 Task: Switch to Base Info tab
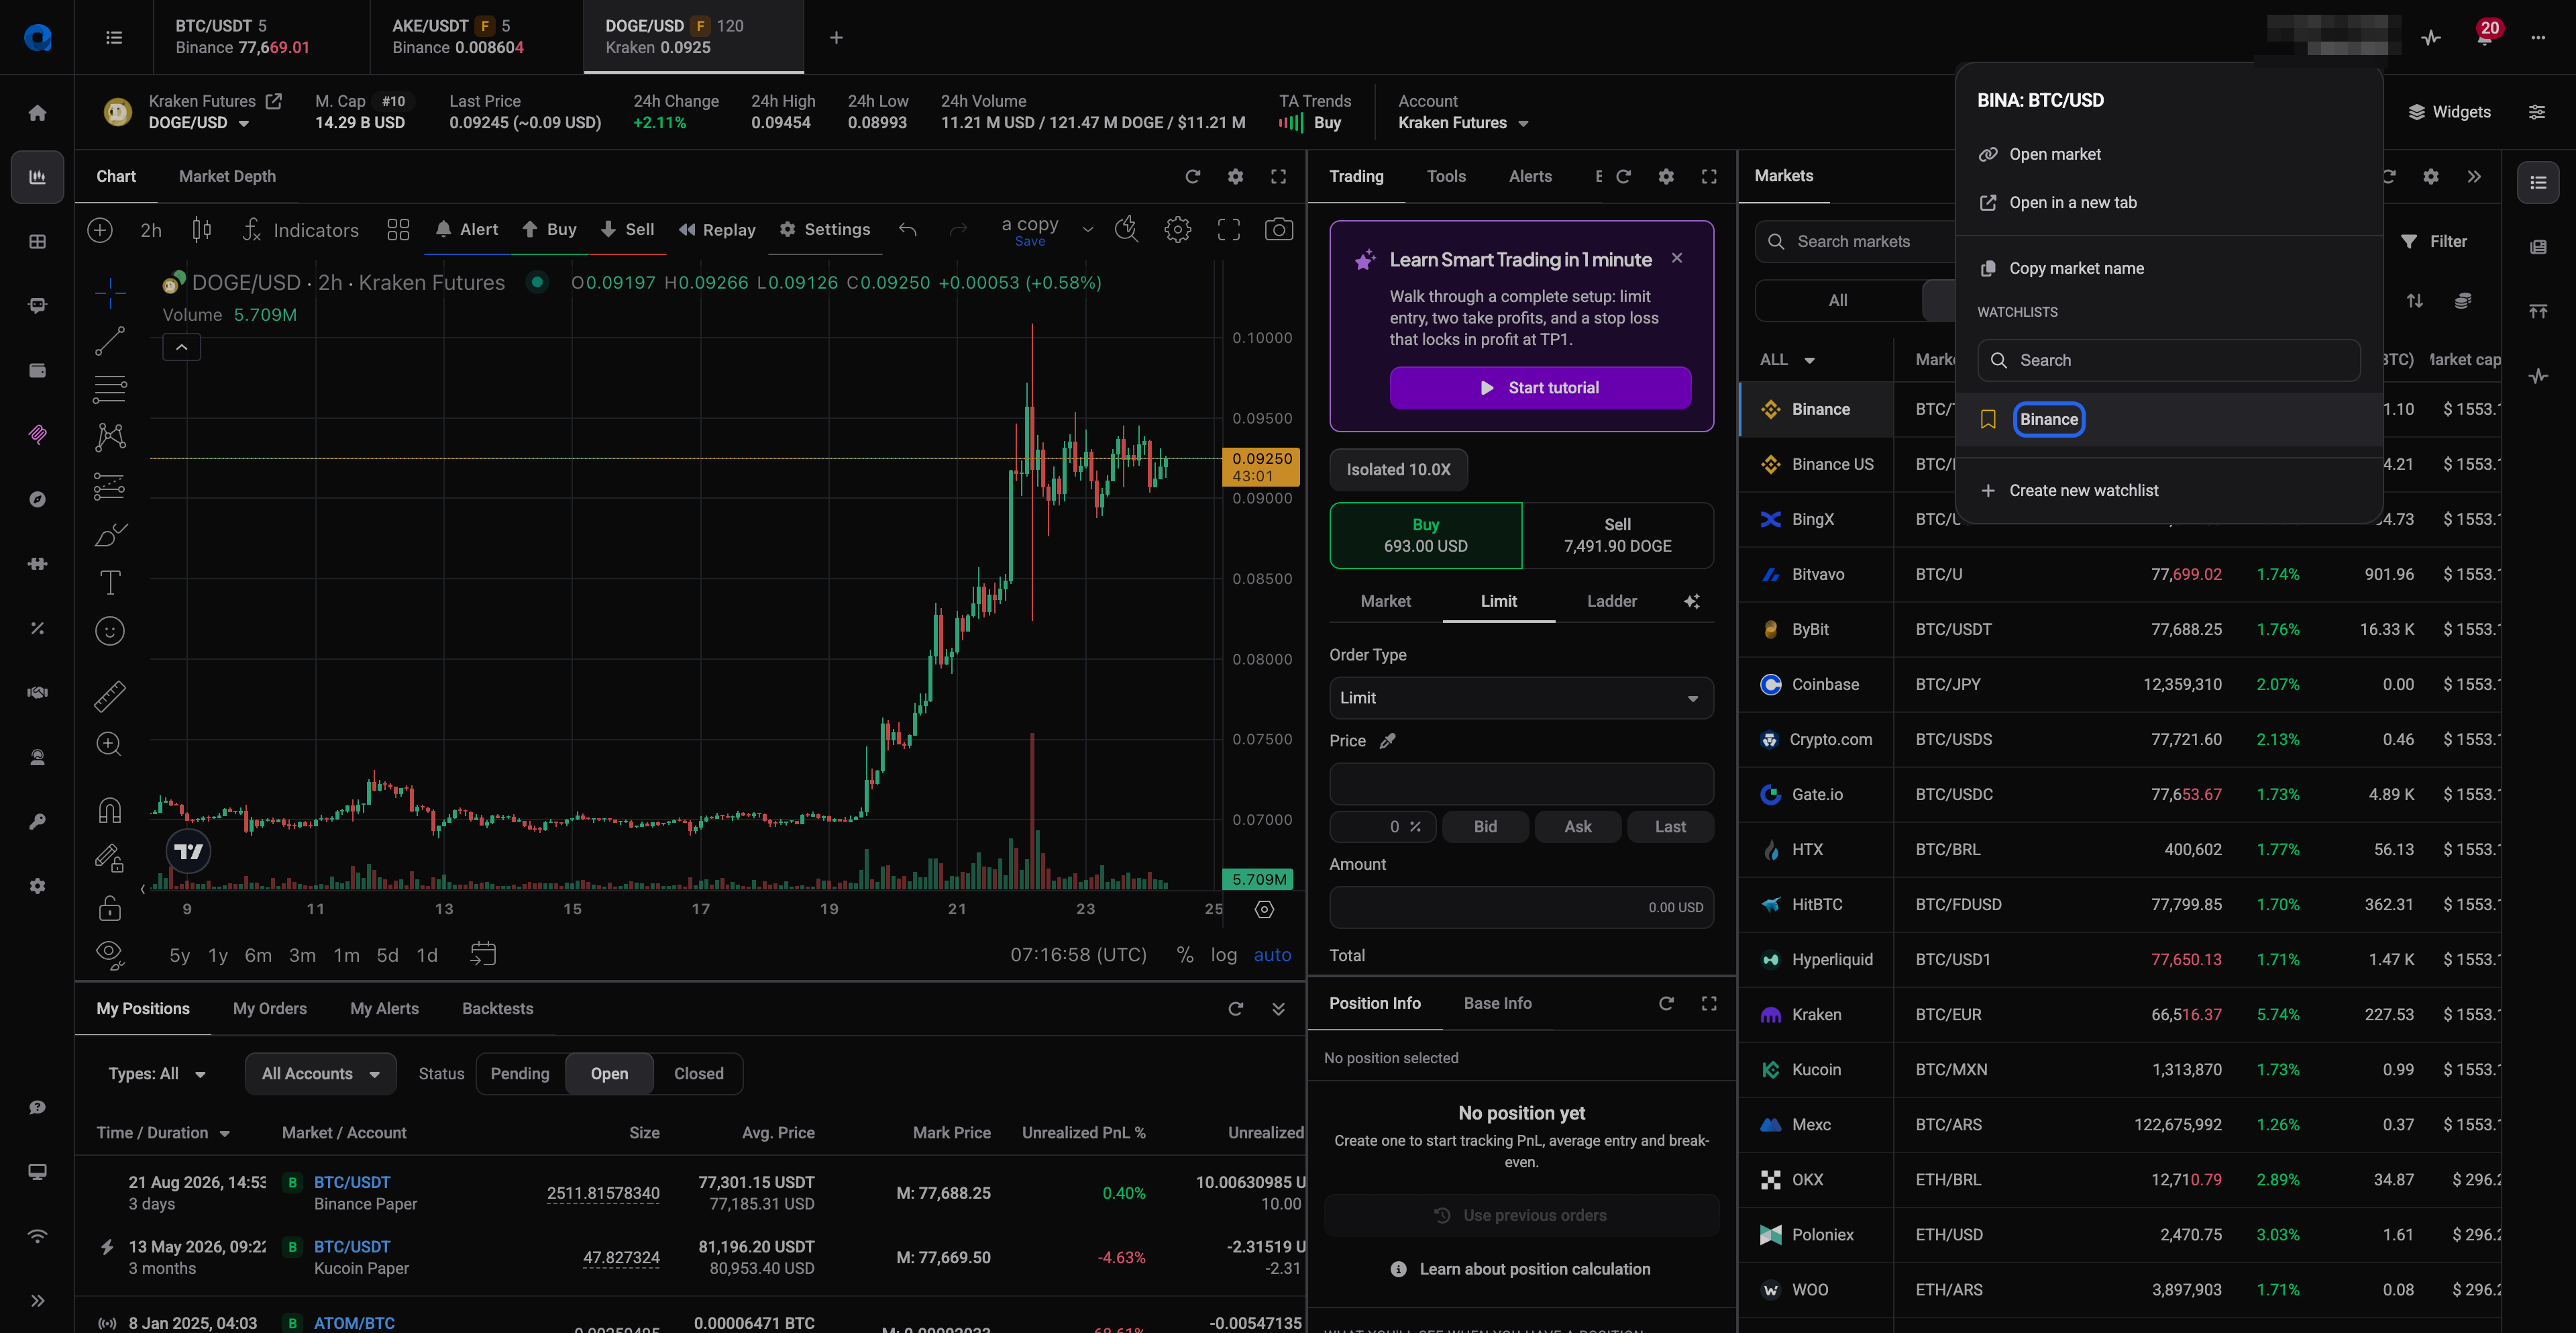[1497, 1003]
